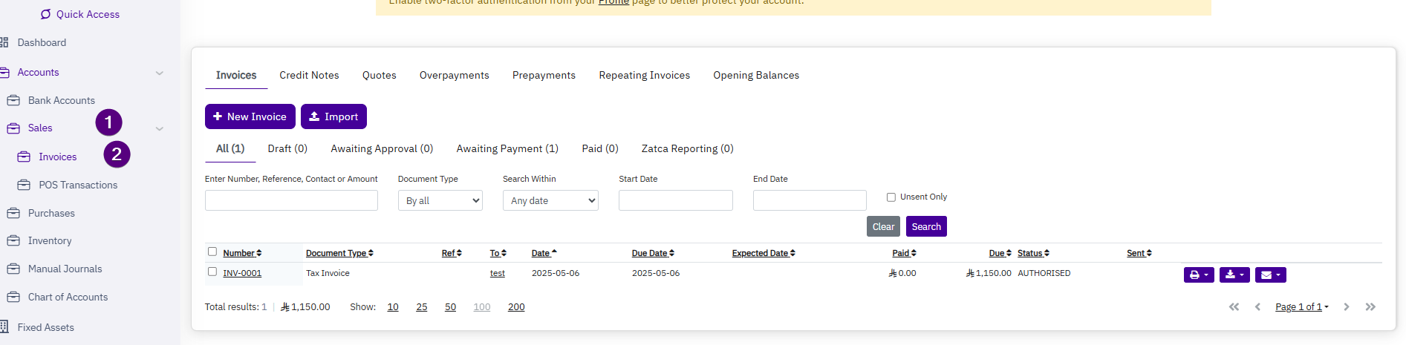Check the select-all checkbox in table header
Viewport: 1406px width, 345px height.
click(x=212, y=252)
